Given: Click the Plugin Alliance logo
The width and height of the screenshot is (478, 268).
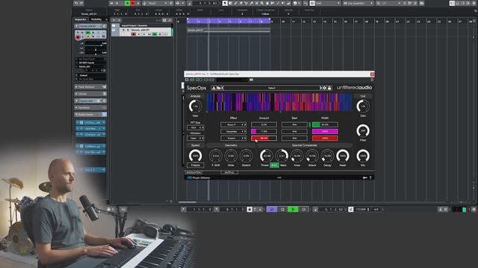Looking at the screenshot, I should pyautogui.click(x=198, y=178).
